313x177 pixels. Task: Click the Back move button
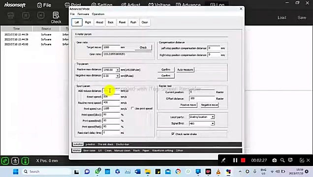tap(111, 22)
